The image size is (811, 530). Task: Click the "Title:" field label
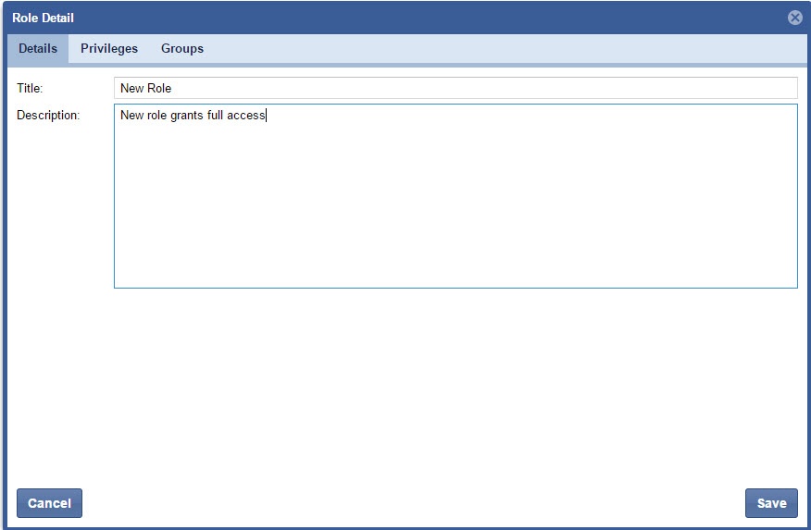(x=31, y=89)
